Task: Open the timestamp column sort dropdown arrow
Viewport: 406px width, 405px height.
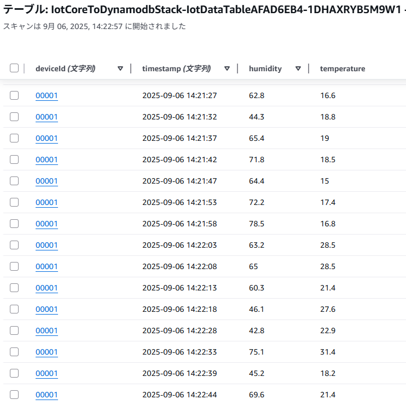Action: (227, 69)
